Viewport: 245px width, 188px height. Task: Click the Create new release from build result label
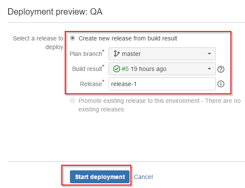point(128,38)
